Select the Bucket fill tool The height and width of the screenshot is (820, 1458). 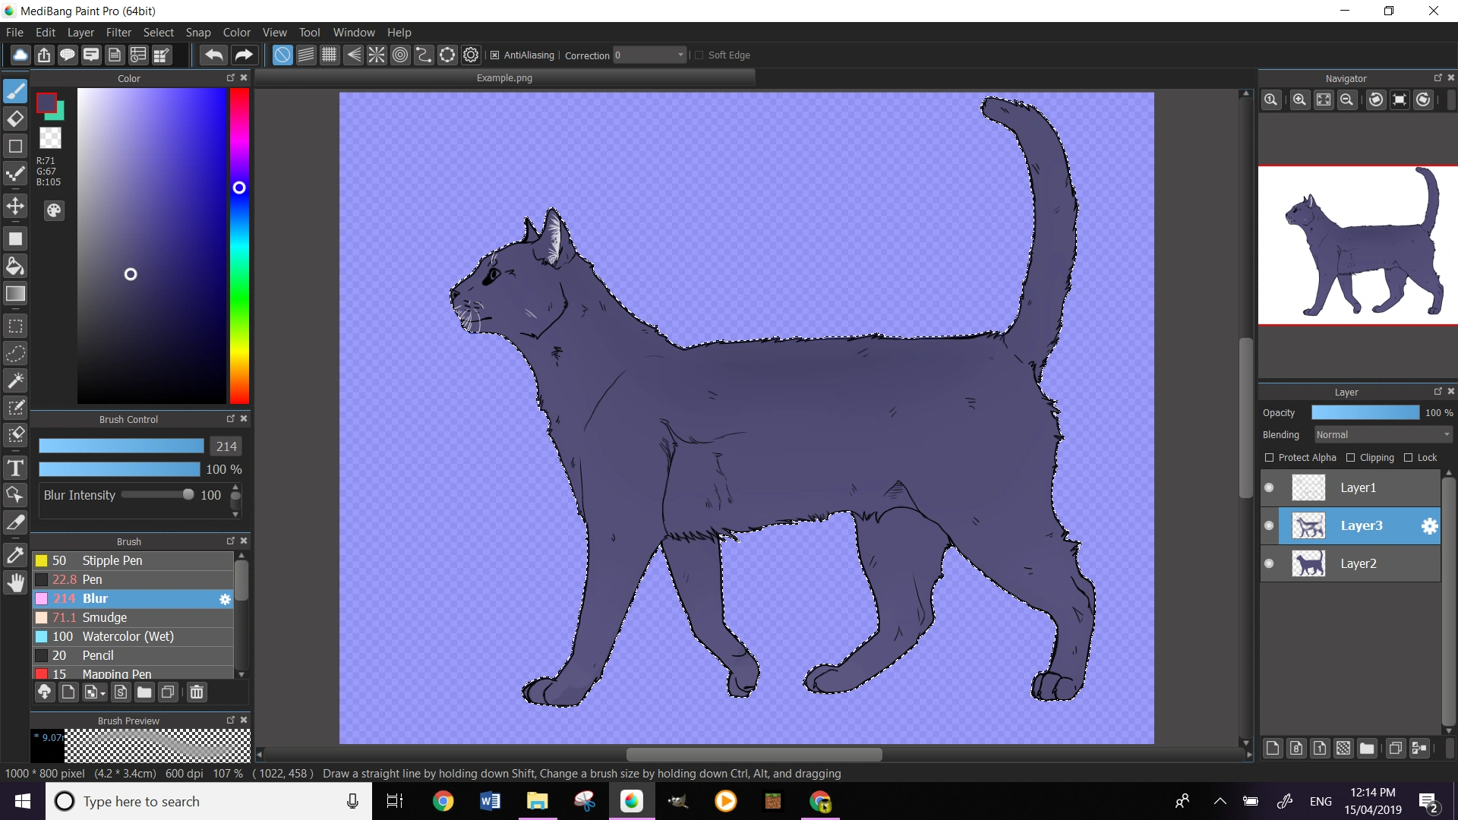point(15,266)
